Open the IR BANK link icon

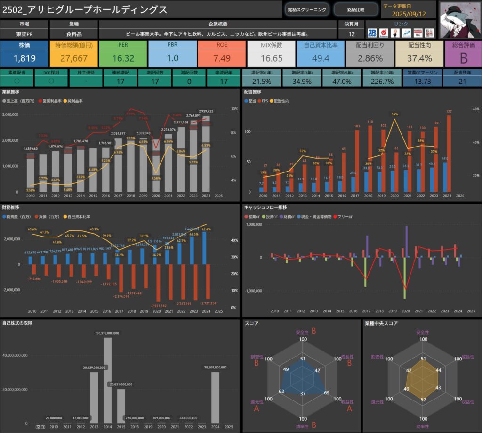click(x=372, y=33)
